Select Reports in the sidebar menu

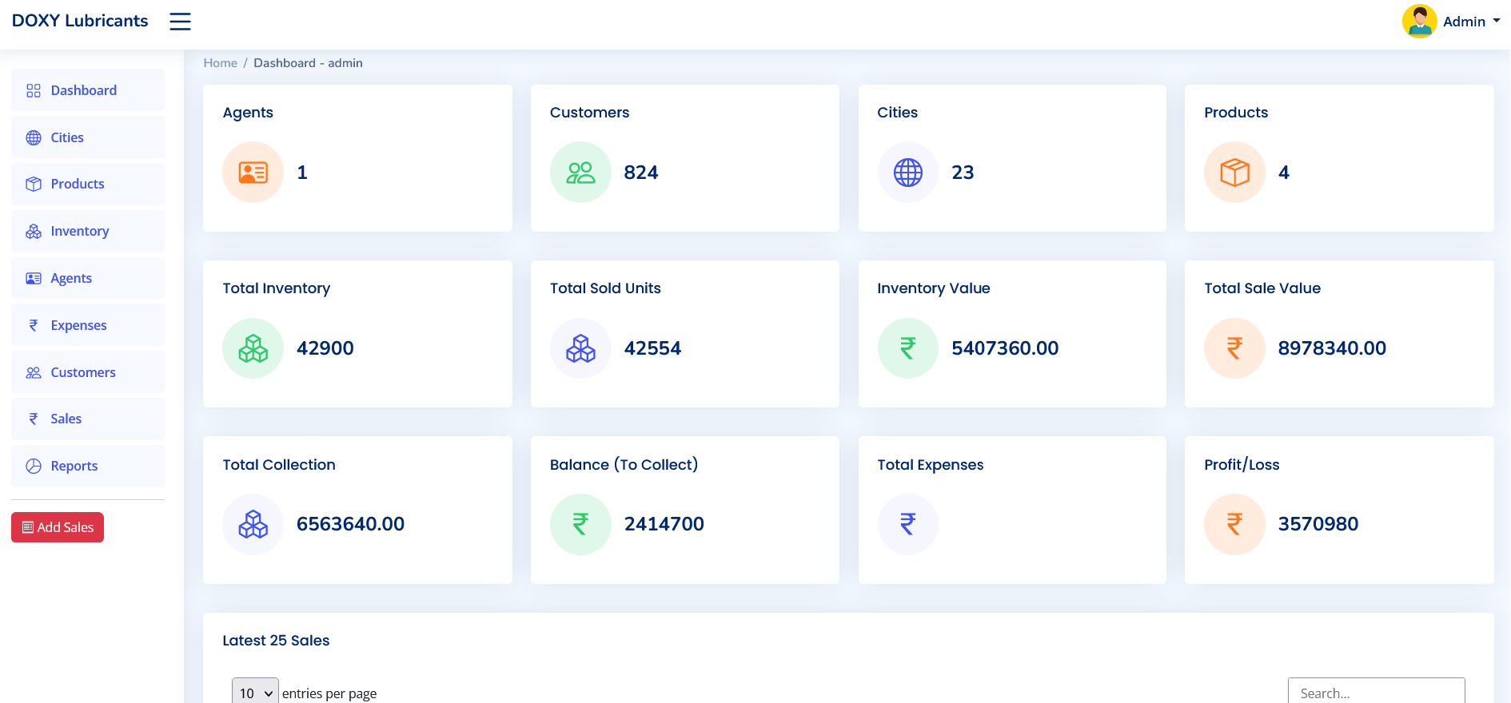point(74,466)
